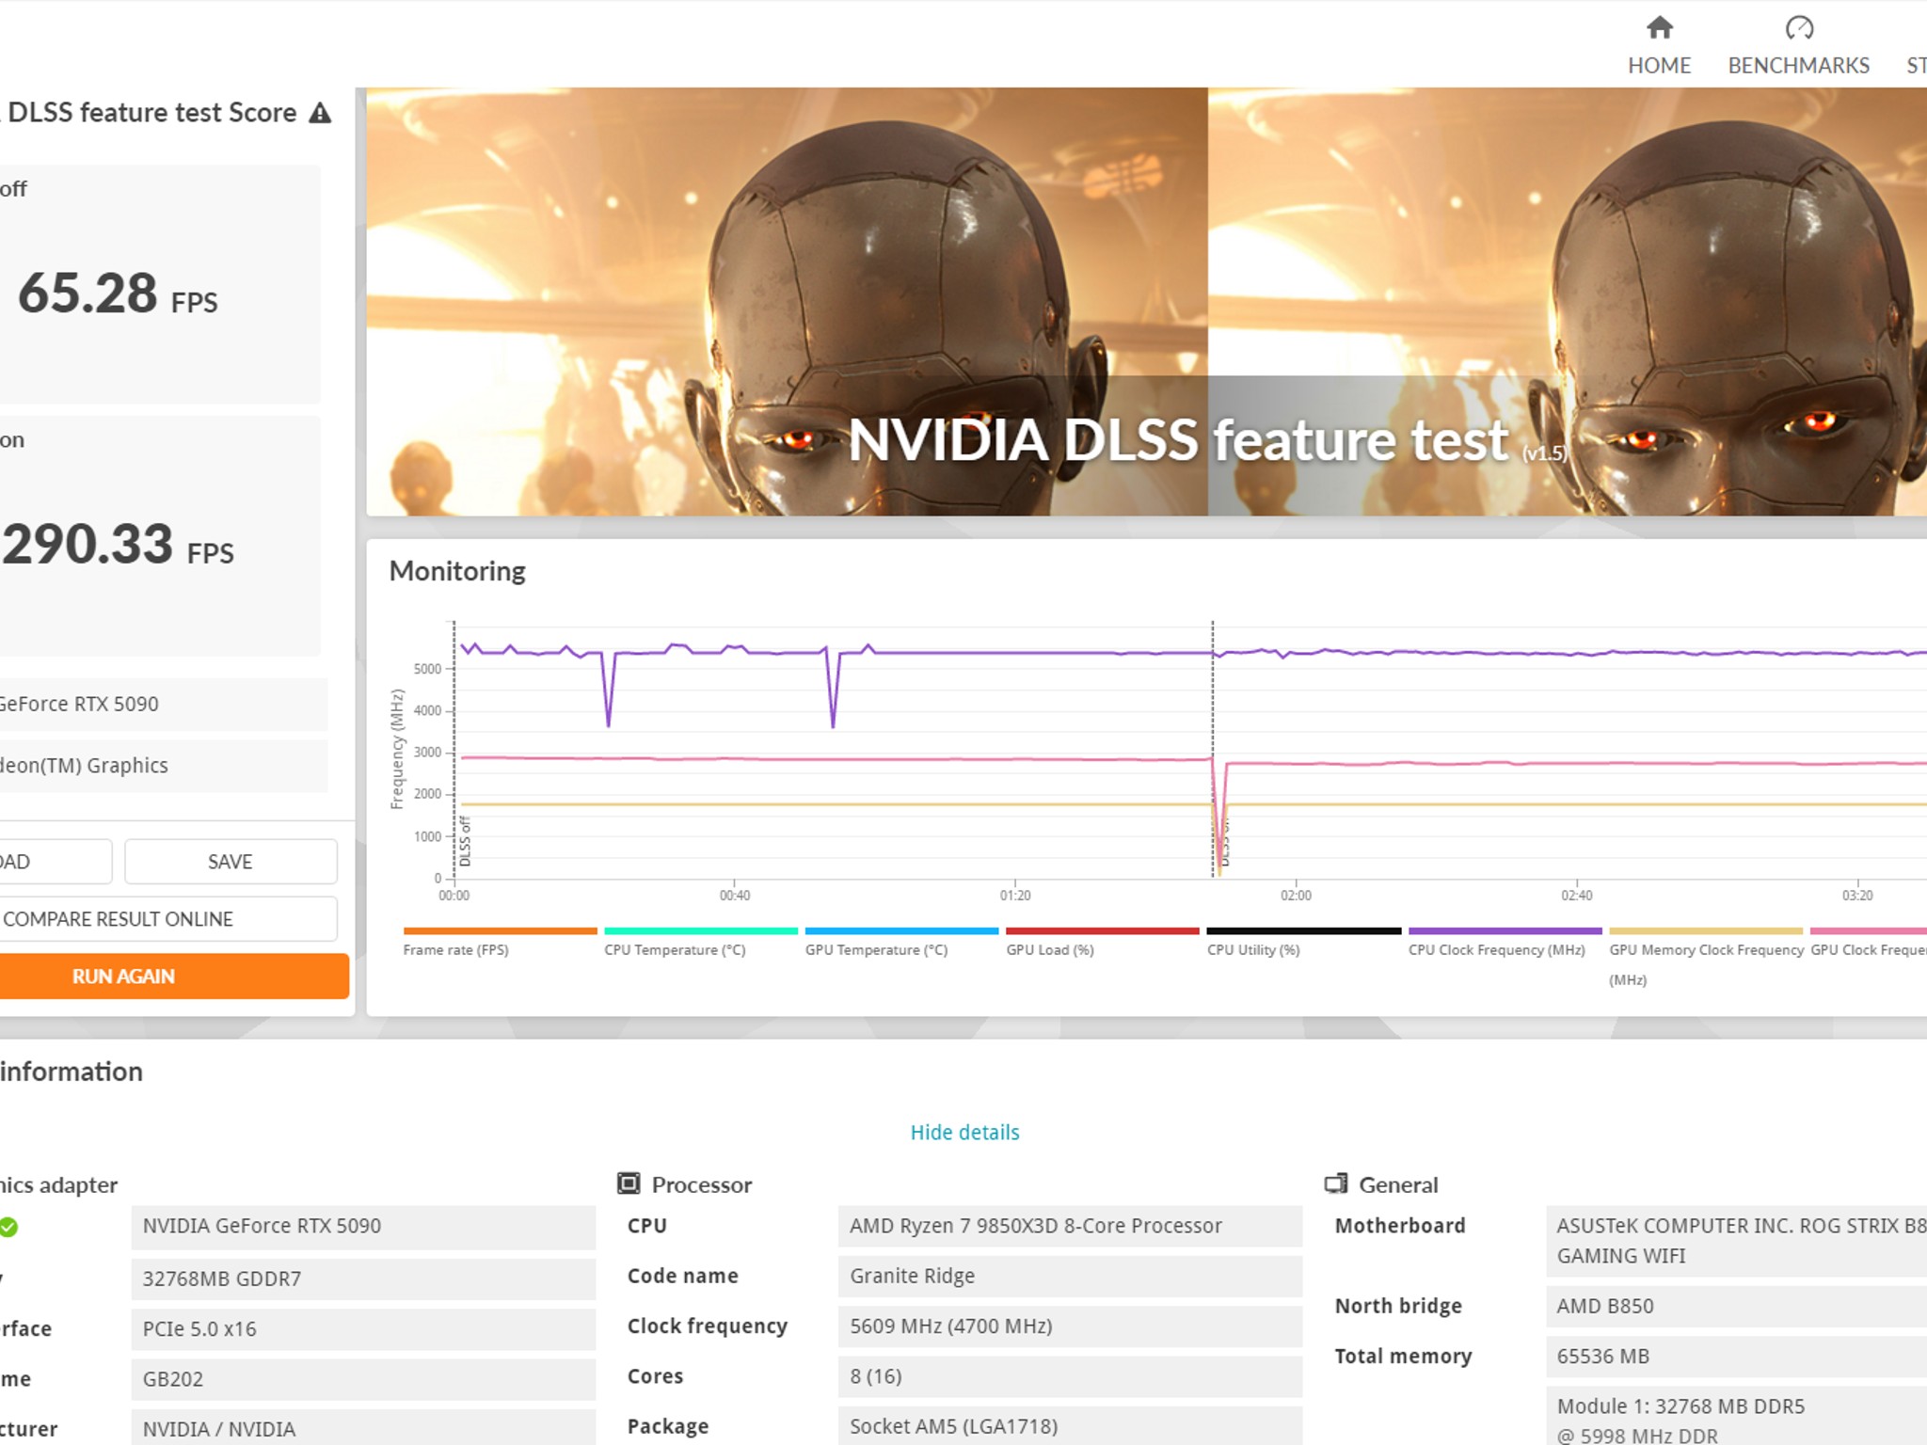This screenshot has height=1445, width=1927.
Task: Select NVIDIA GeForce RTX 5090 adapter field
Action: [x=363, y=1226]
